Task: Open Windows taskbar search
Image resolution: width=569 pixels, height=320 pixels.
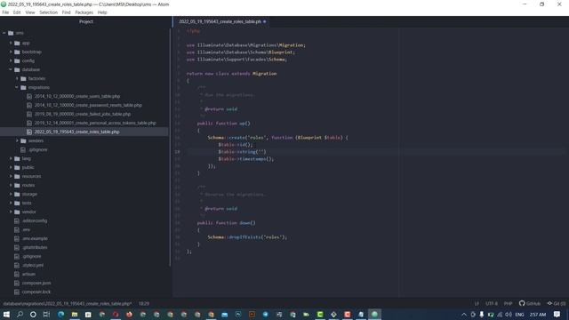Action: click(x=20, y=314)
